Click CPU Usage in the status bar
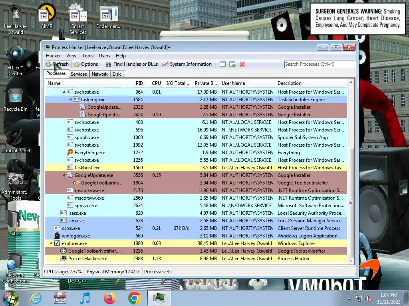 63,272
